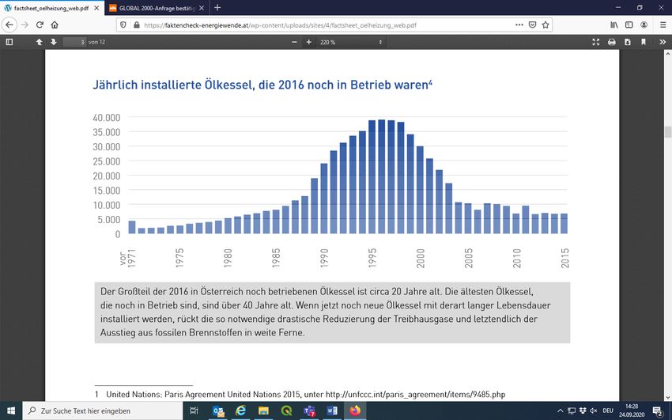Zoom in on the PDF
The width and height of the screenshot is (672, 420).
coord(308,41)
